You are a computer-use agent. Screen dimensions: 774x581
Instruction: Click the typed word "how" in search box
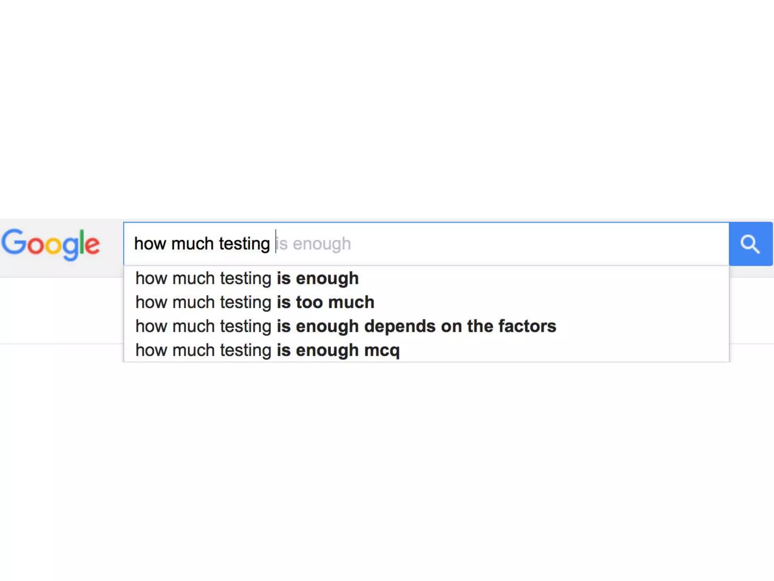coord(150,244)
